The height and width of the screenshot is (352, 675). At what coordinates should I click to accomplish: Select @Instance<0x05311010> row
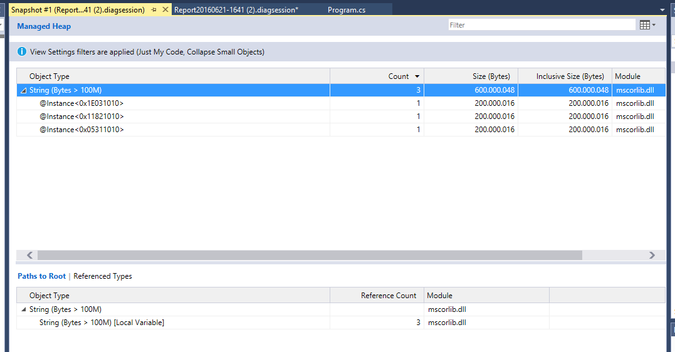point(341,130)
